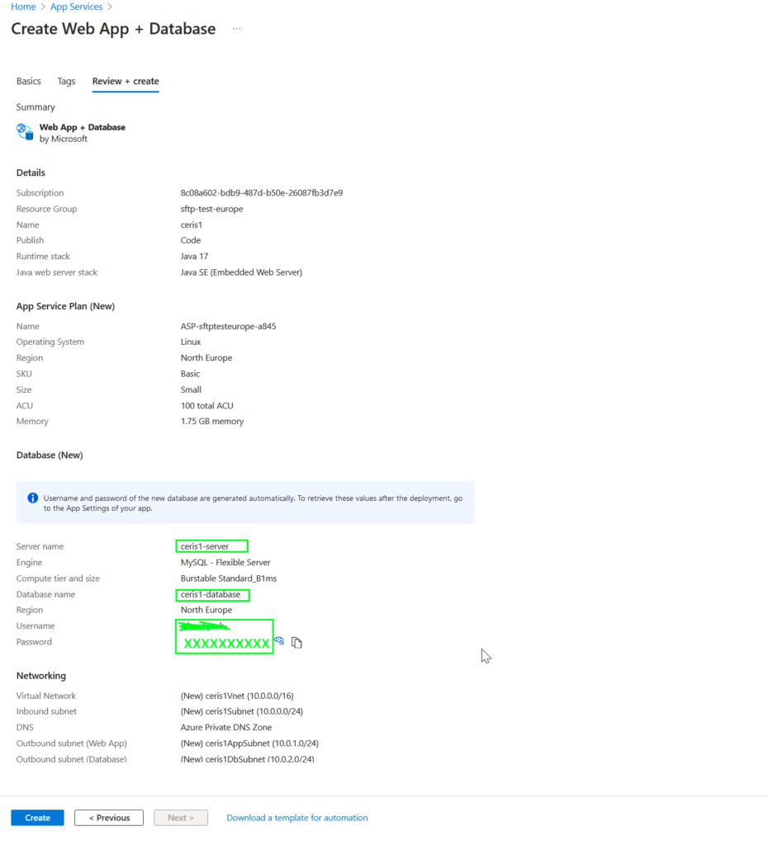Click the ceris1DbSubnet (10.0.2.0/24) value

[247, 759]
